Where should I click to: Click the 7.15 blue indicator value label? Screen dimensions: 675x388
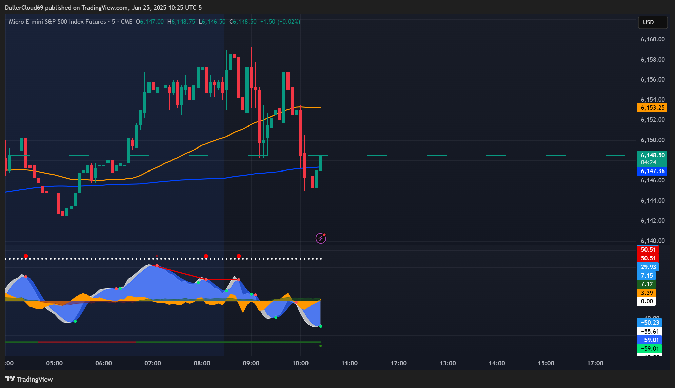pos(646,276)
